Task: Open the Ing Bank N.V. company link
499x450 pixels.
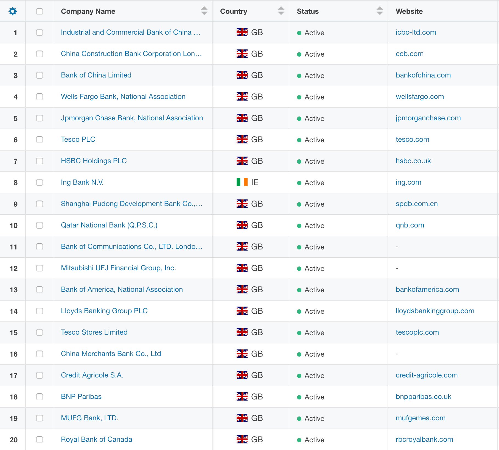Action: tap(82, 182)
